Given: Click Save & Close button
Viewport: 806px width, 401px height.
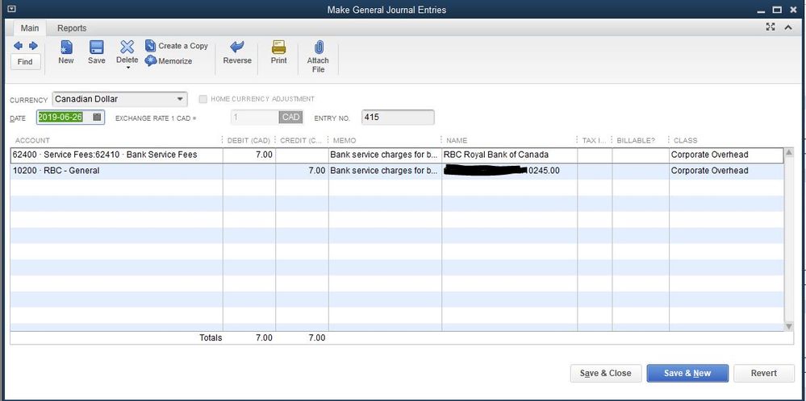Looking at the screenshot, I should pos(606,374).
